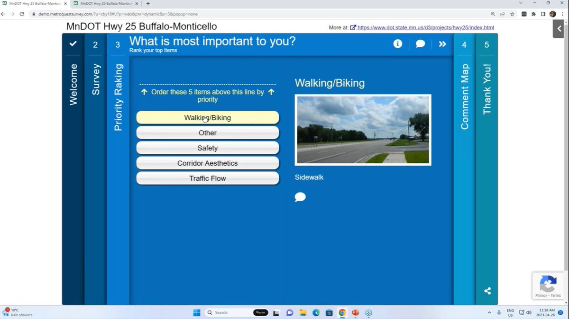569x319 pixels.
Task: Click the double-arrow next screen icon
Action: tap(442, 44)
